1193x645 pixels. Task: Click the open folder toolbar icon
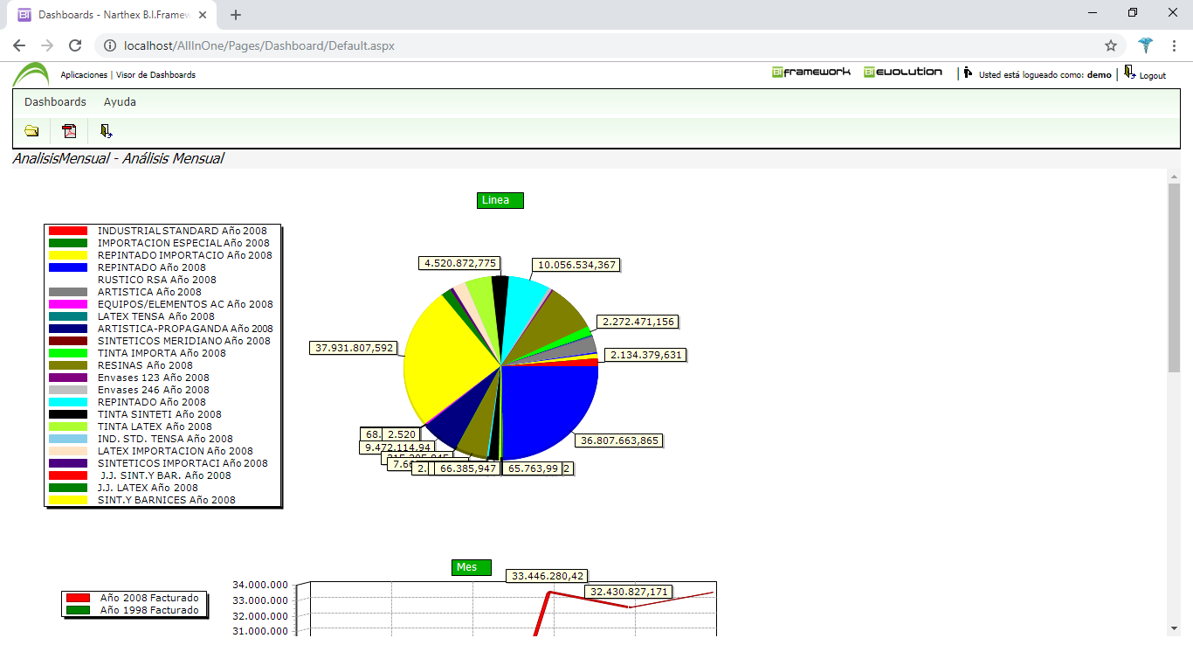click(31, 131)
